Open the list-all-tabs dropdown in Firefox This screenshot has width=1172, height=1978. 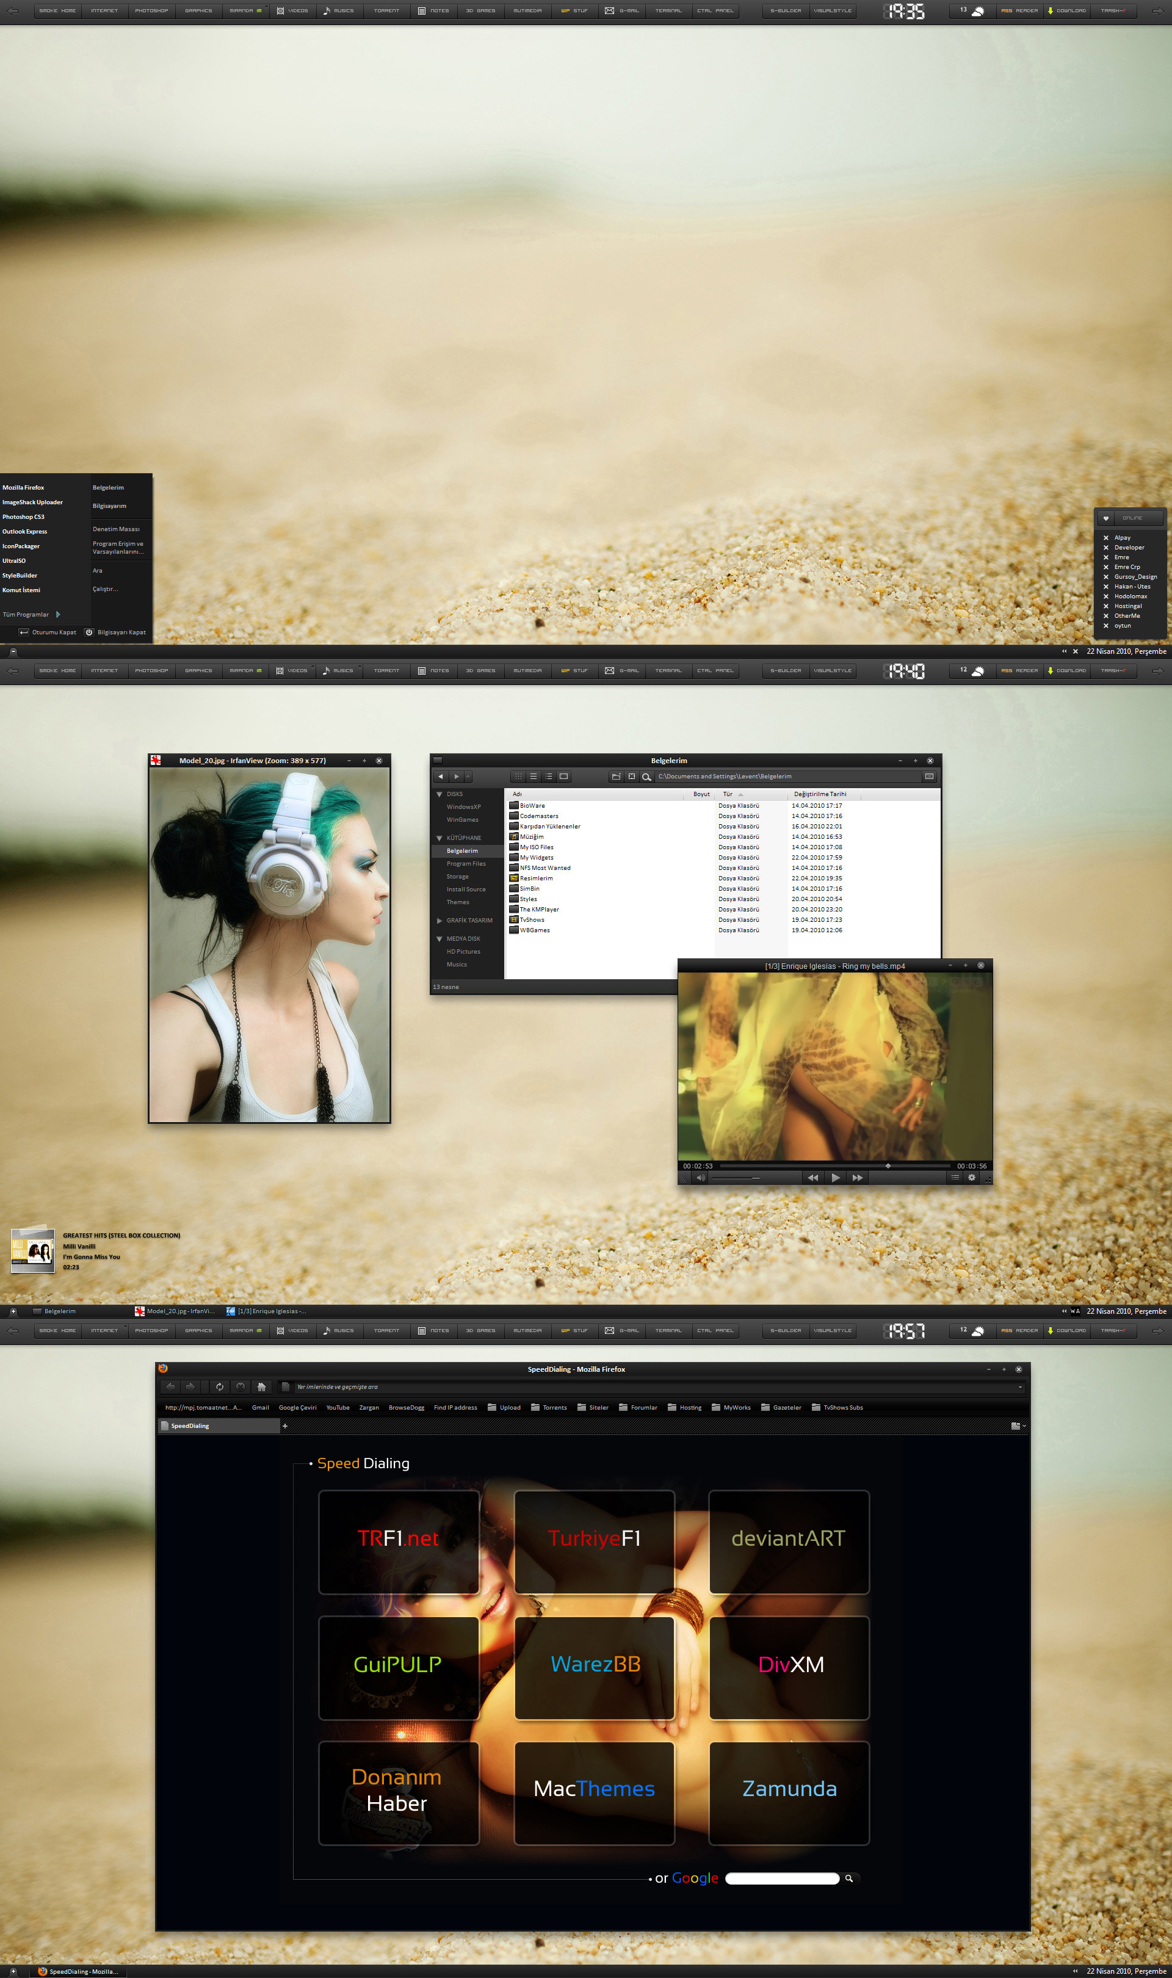coord(1018,1426)
